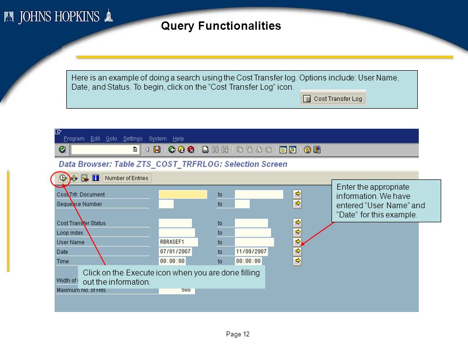Click the Find binoculars icon
Screen dimensions: 468x351
(x=215, y=150)
